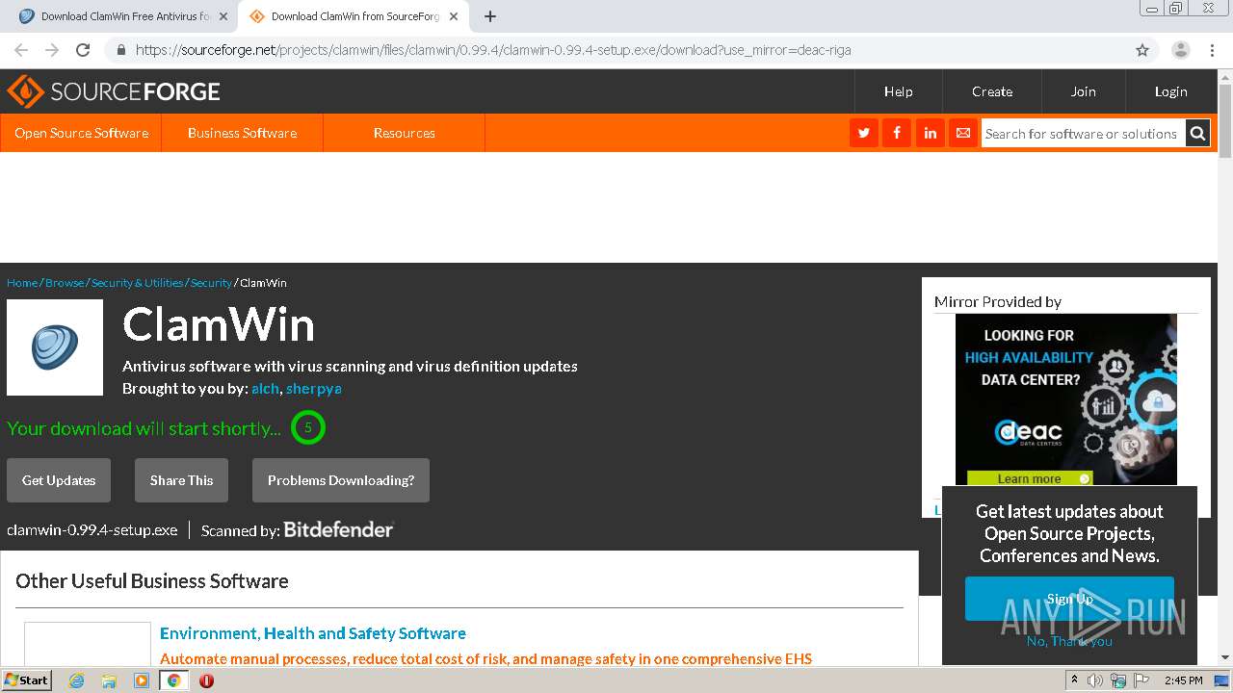1233x693 pixels.
Task: Open Environment, Health and Safety Software link
Action: 313,633
